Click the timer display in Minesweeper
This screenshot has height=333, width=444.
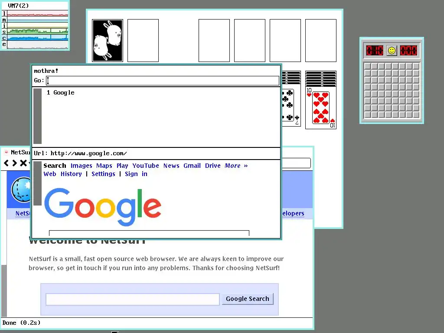pos(408,51)
